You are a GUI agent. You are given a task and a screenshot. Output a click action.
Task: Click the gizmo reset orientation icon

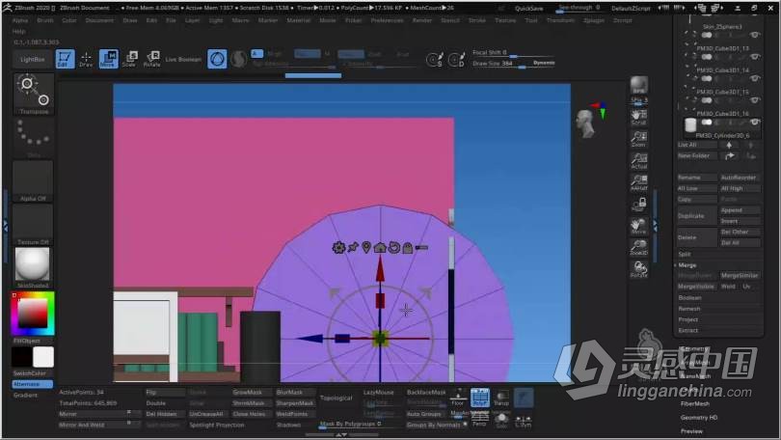394,247
